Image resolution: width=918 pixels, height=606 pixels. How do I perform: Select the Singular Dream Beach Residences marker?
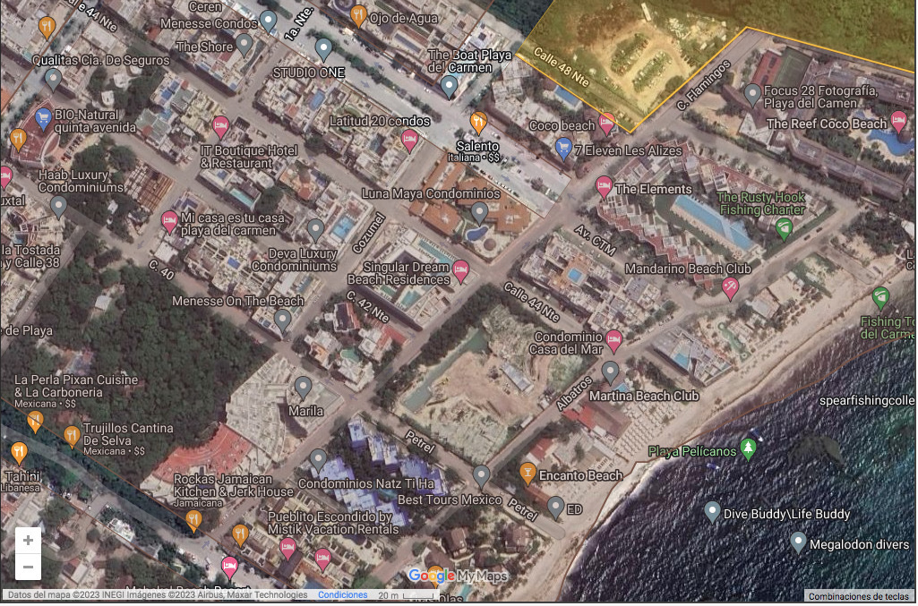(x=461, y=270)
